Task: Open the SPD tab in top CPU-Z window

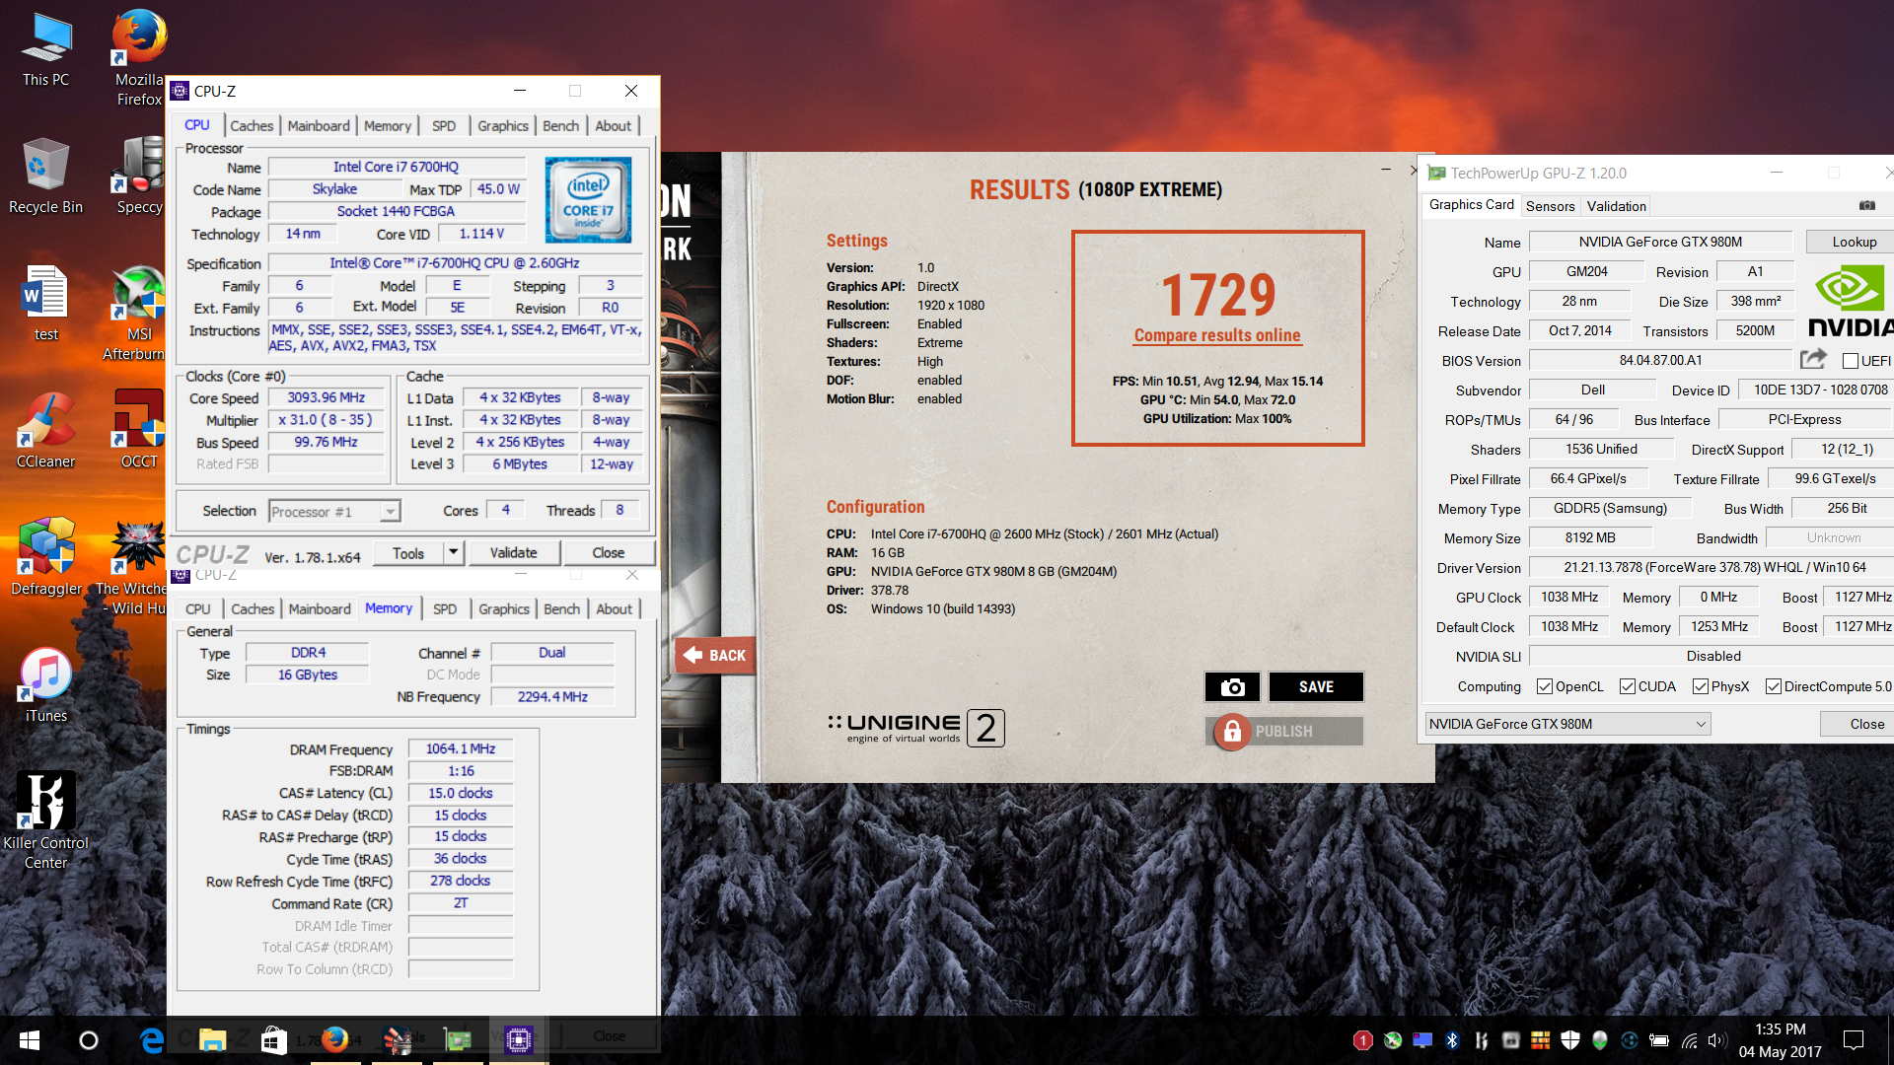Action: pos(444,126)
